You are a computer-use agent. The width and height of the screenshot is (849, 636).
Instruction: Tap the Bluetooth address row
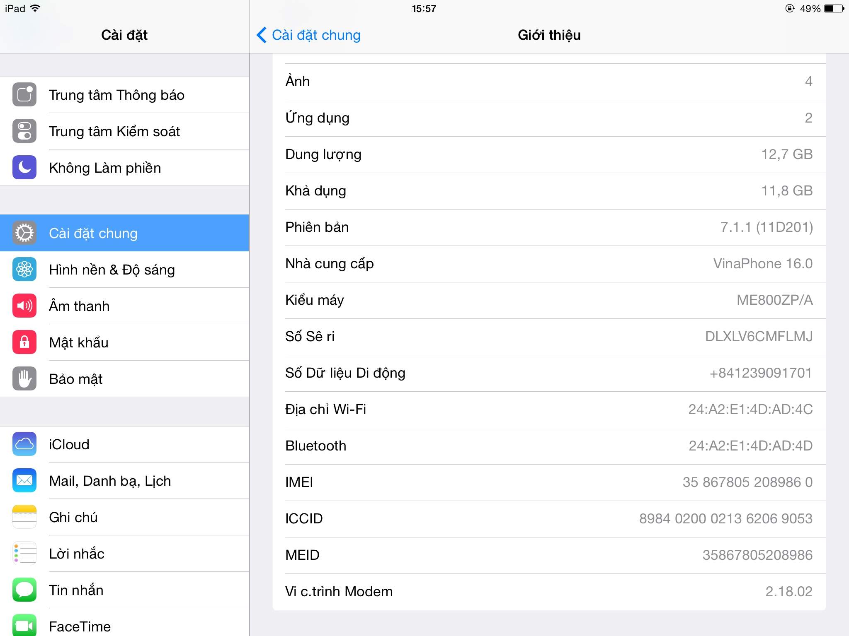tap(549, 446)
